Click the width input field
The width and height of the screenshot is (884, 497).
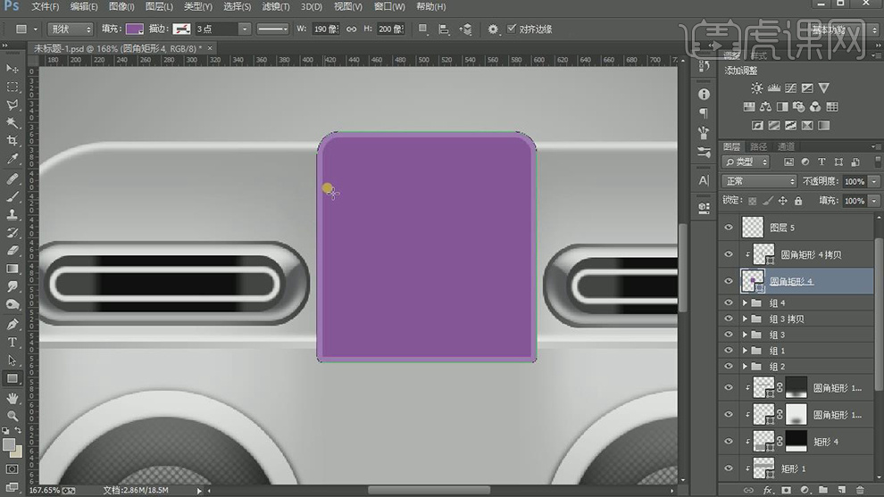327,29
